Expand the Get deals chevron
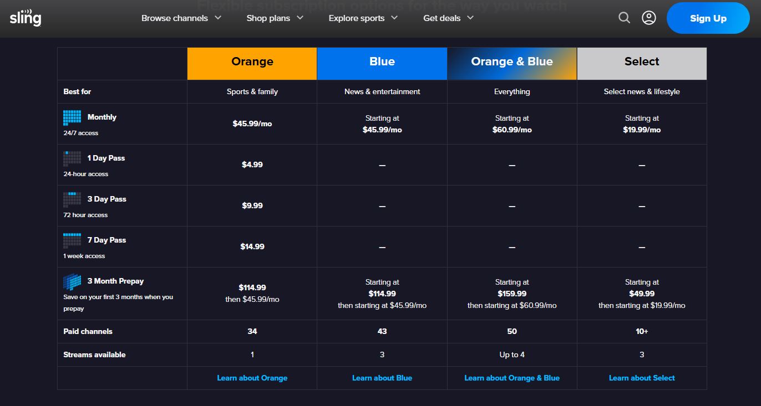Viewport: 761px width, 406px height. (x=470, y=18)
